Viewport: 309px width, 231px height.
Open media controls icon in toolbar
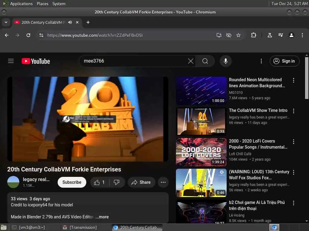coord(280,35)
